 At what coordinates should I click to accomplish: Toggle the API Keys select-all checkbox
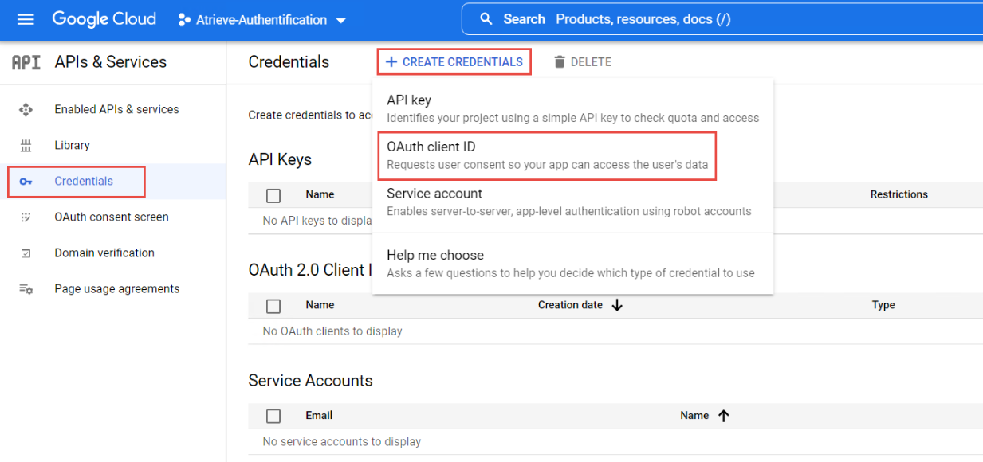[x=273, y=195]
